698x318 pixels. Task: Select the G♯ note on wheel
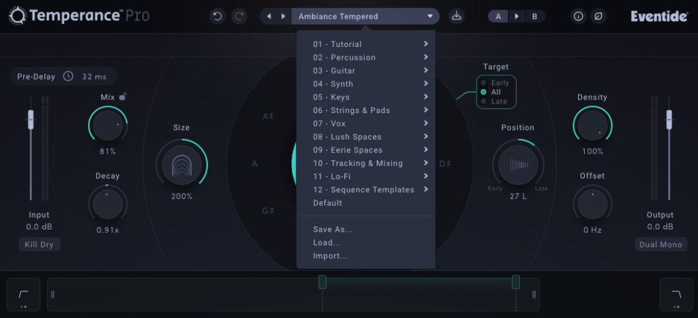268,211
